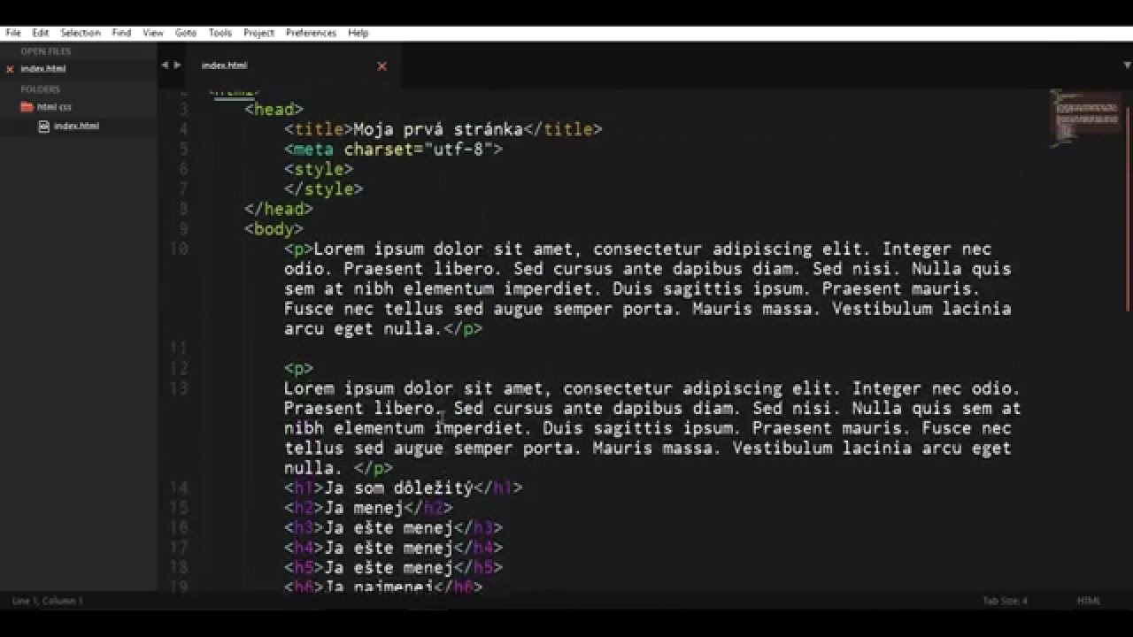Select index.html under Open Files
This screenshot has width=1133, height=637.
[43, 69]
